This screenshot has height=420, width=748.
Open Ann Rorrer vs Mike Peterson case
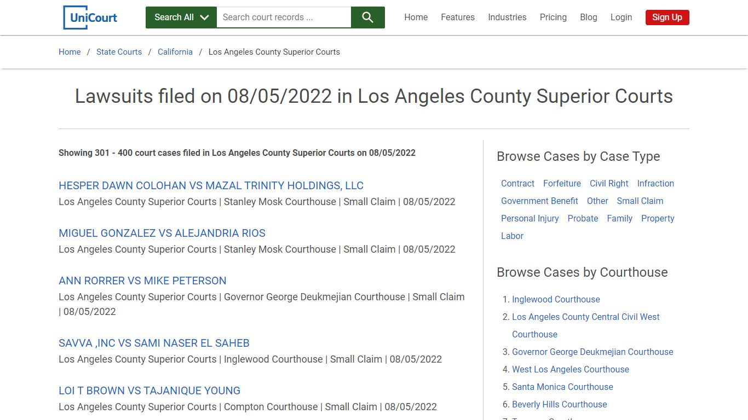142,281
